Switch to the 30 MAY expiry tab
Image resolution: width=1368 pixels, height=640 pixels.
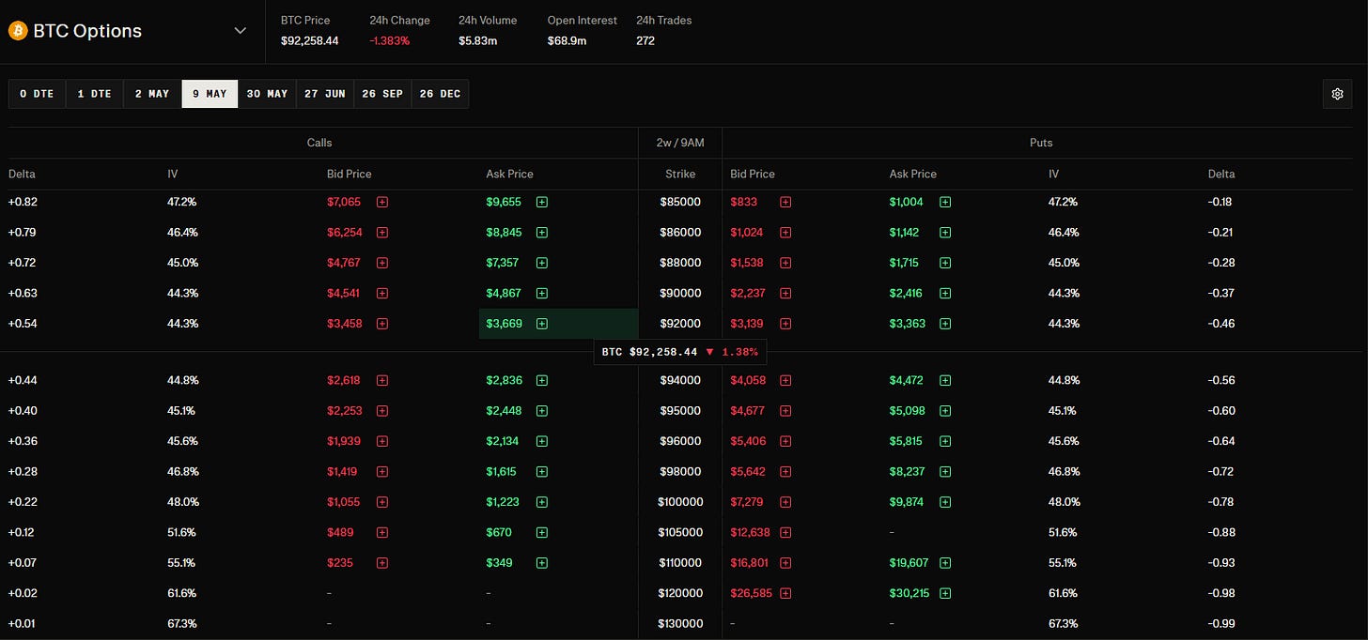click(267, 94)
